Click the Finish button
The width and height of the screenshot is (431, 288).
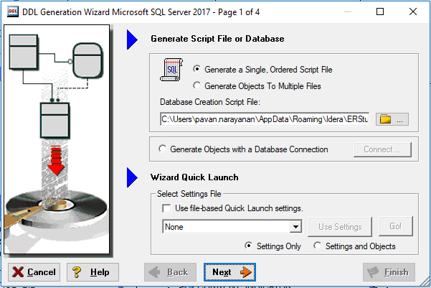click(x=389, y=272)
